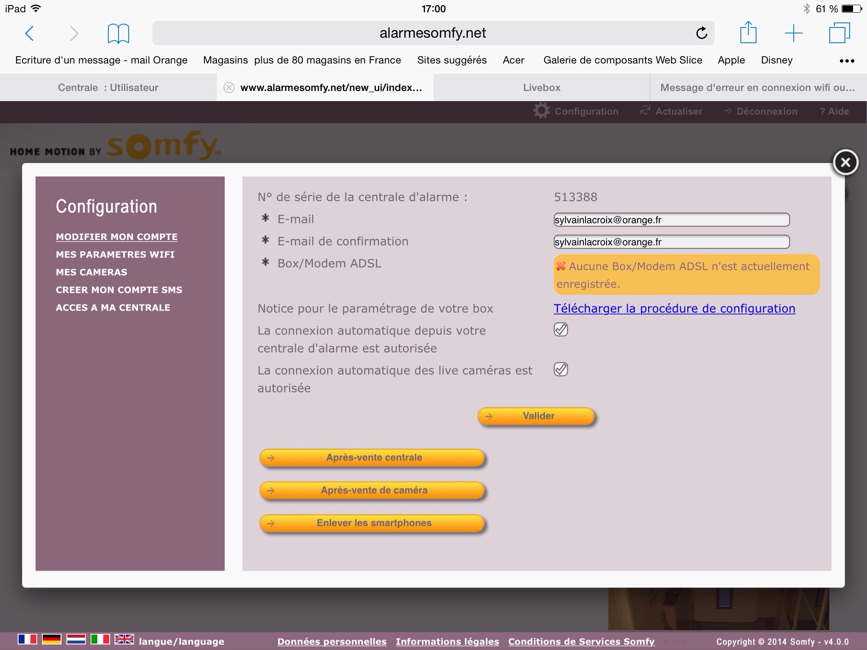Switch to the Livebox tab

pos(541,88)
